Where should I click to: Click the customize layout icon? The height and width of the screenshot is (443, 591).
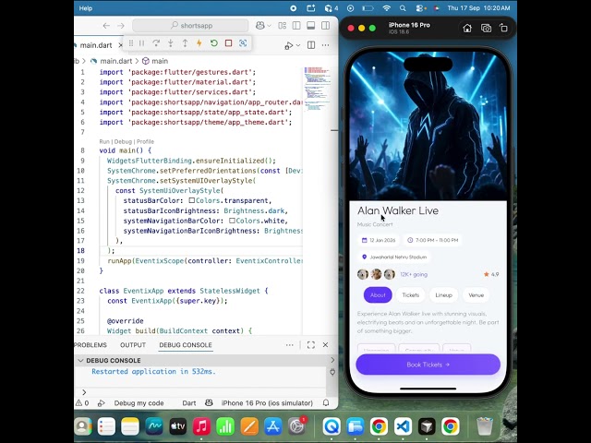click(282, 26)
